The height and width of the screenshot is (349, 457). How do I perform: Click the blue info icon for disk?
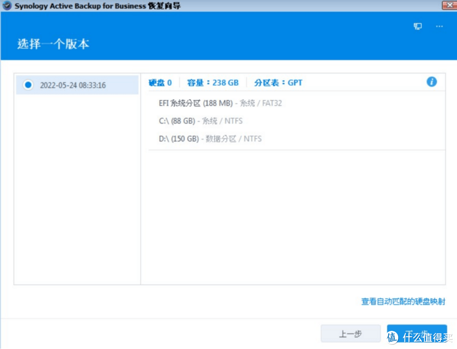432,82
